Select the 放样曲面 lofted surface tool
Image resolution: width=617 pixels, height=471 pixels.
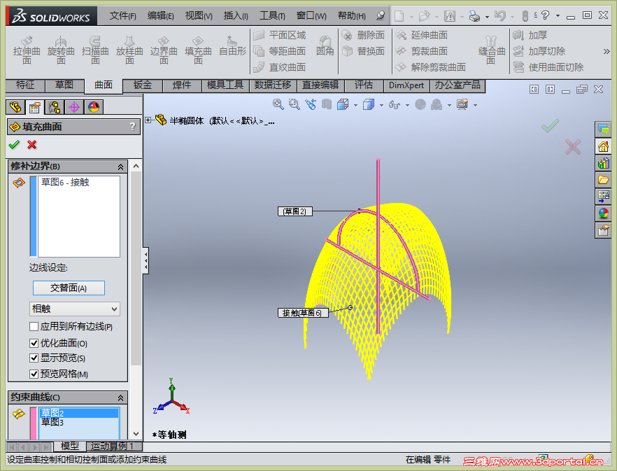(129, 50)
